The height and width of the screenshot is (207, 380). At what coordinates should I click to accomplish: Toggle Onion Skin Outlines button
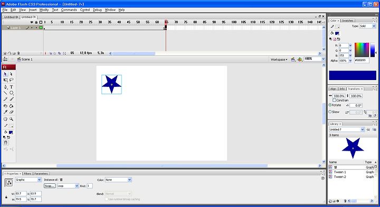[x=55, y=53]
